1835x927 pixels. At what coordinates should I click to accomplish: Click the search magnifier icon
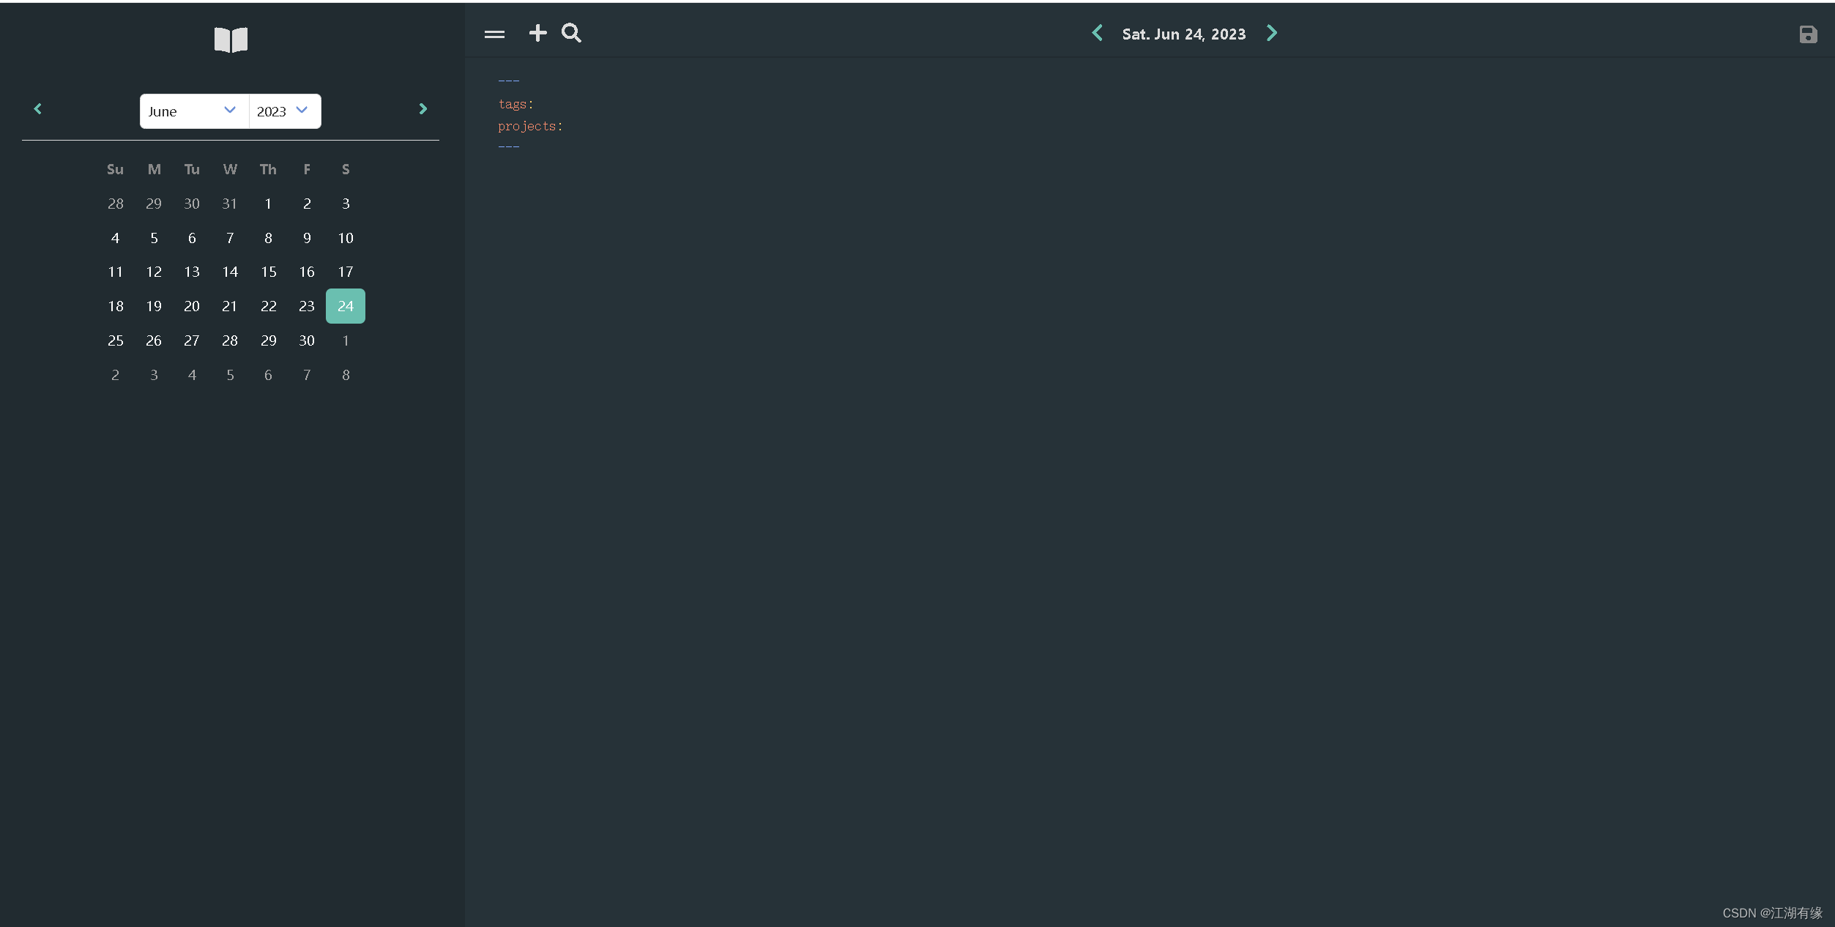pos(571,32)
